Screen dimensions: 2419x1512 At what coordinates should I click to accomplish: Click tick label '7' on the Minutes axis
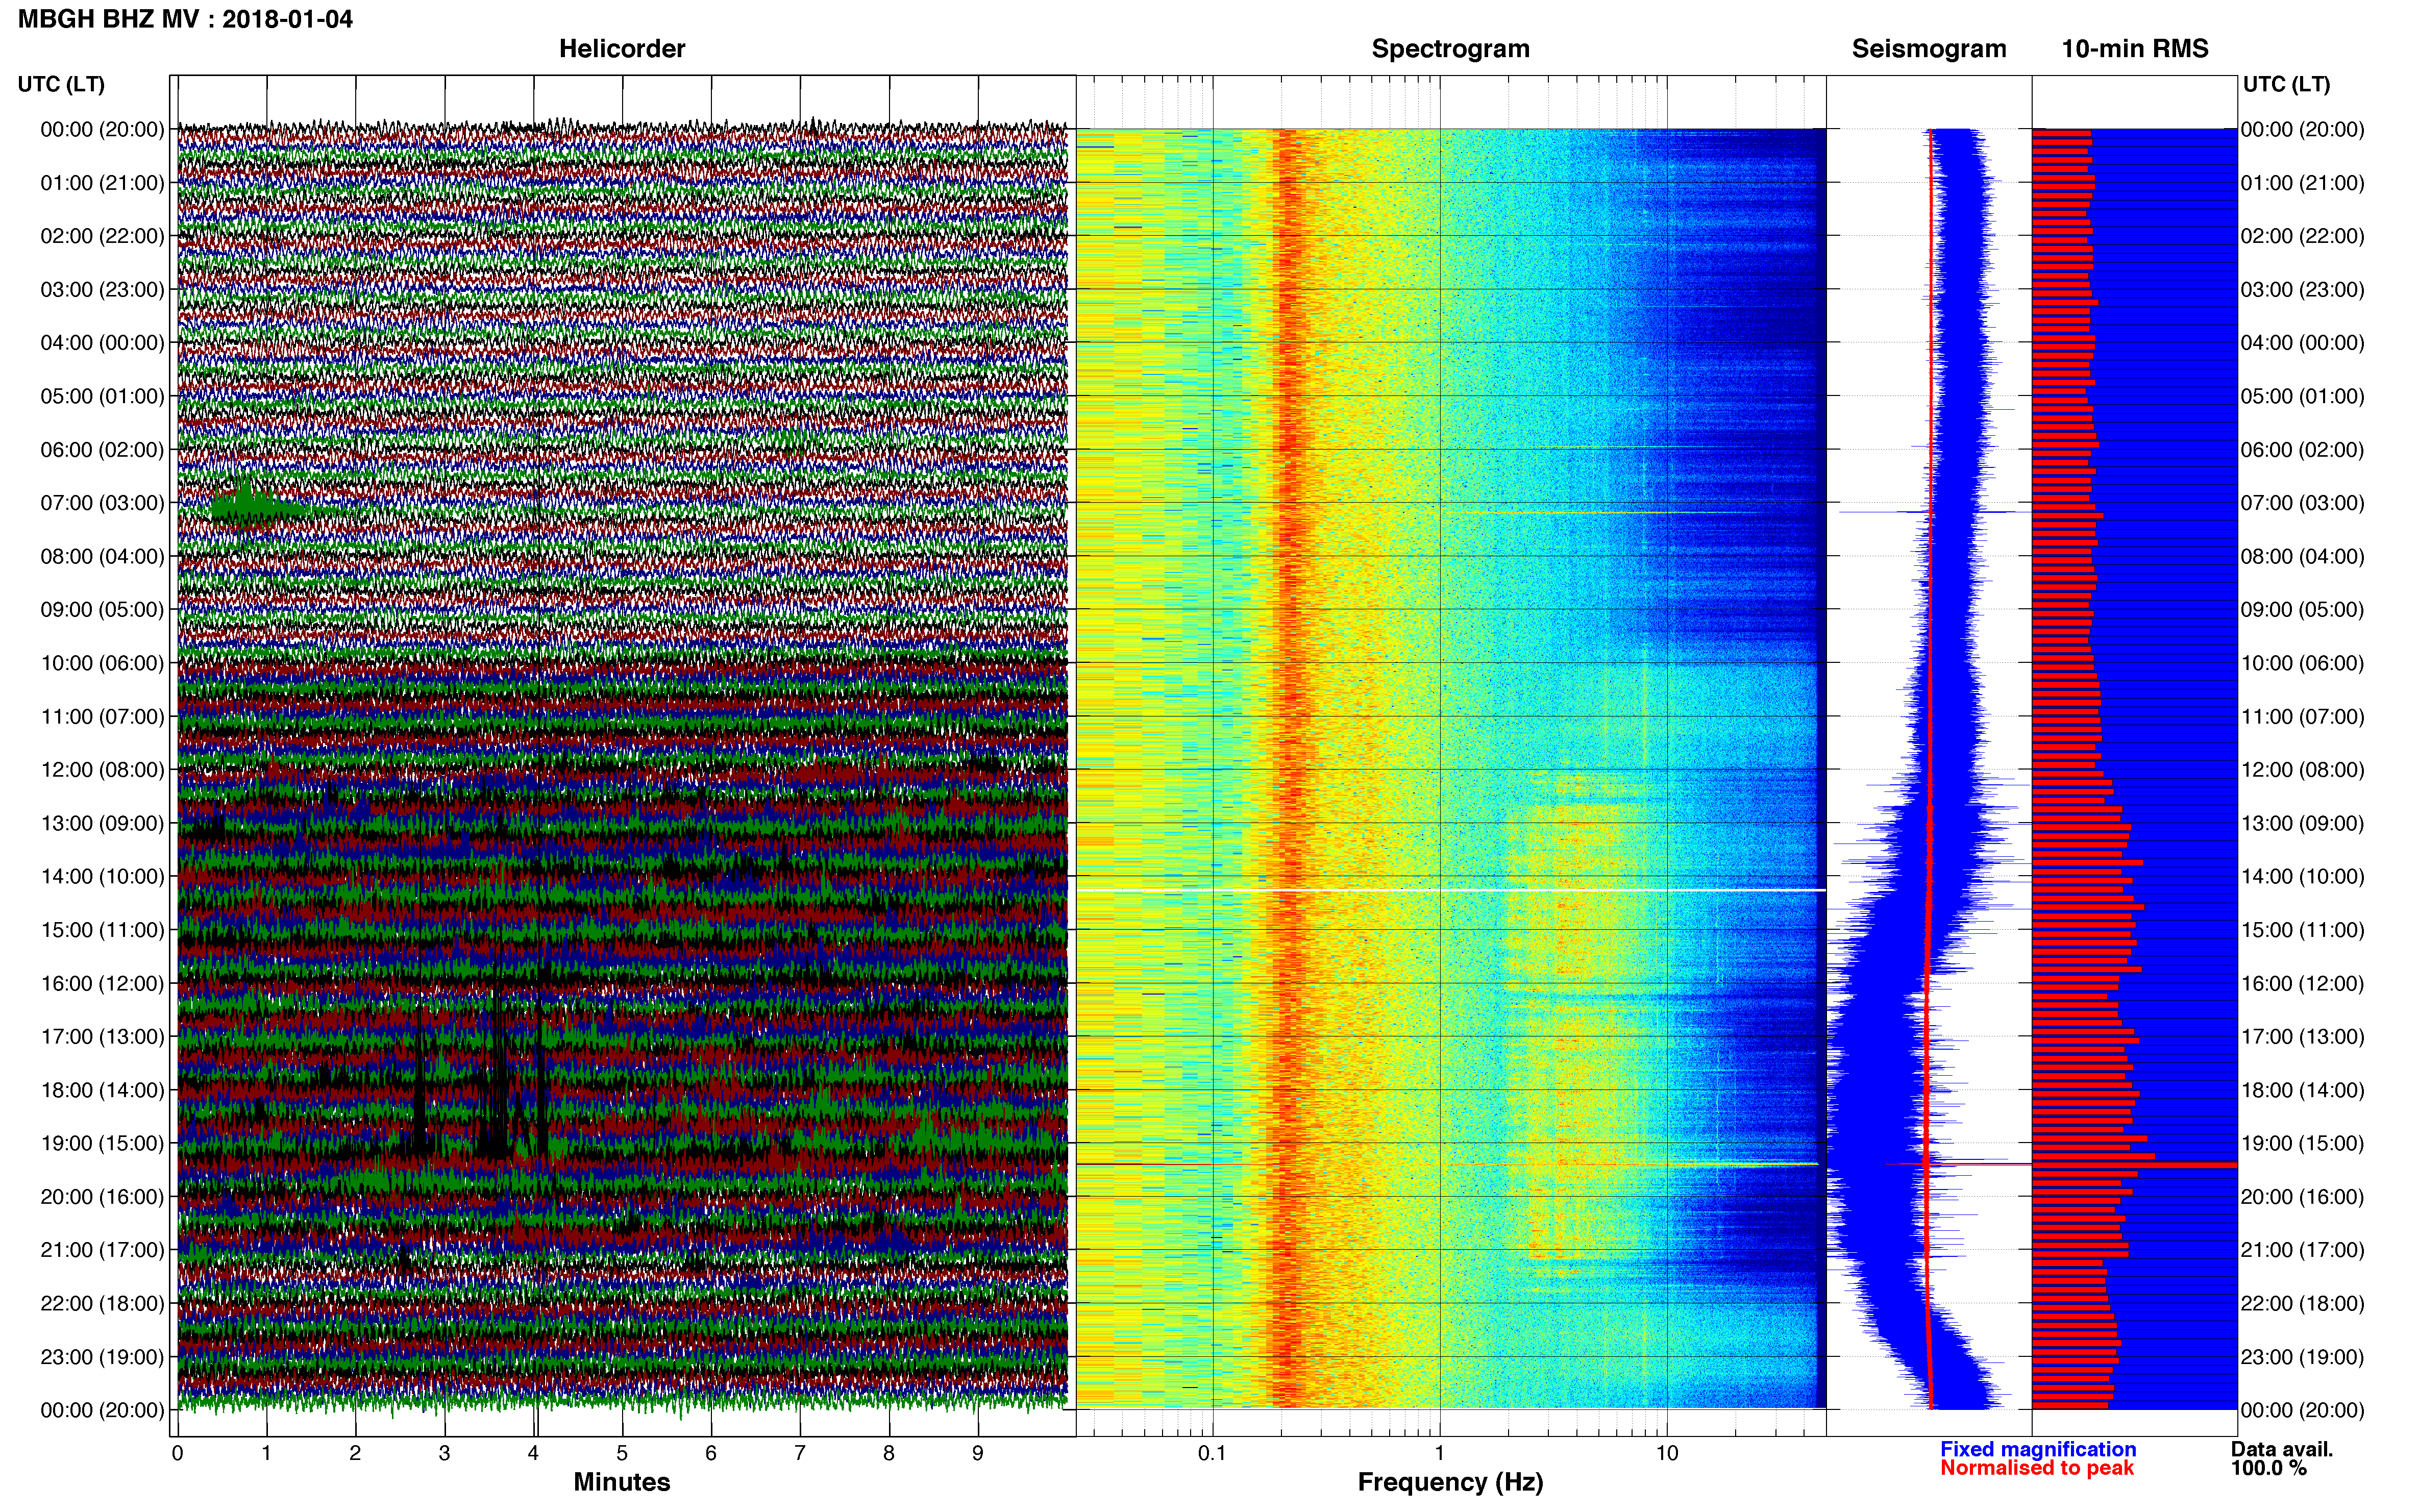pos(800,1454)
